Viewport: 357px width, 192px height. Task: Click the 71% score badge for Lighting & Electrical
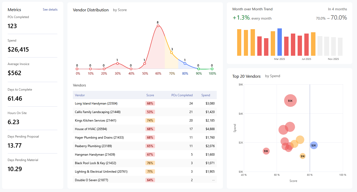pos(150,172)
